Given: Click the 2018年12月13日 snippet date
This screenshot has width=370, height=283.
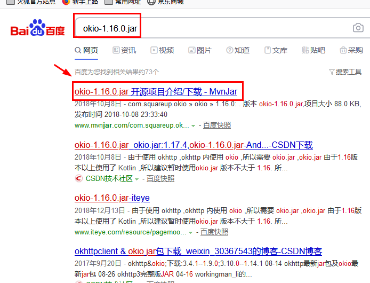Looking at the screenshot, I should 100,211.
